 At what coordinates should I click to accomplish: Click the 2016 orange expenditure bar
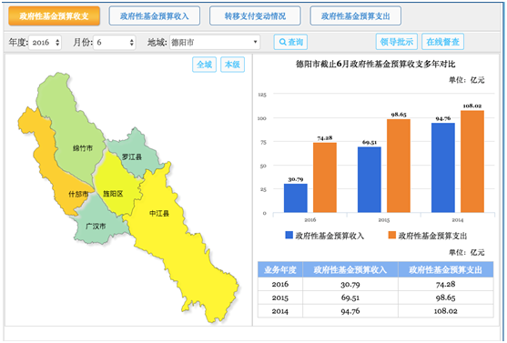click(325, 177)
